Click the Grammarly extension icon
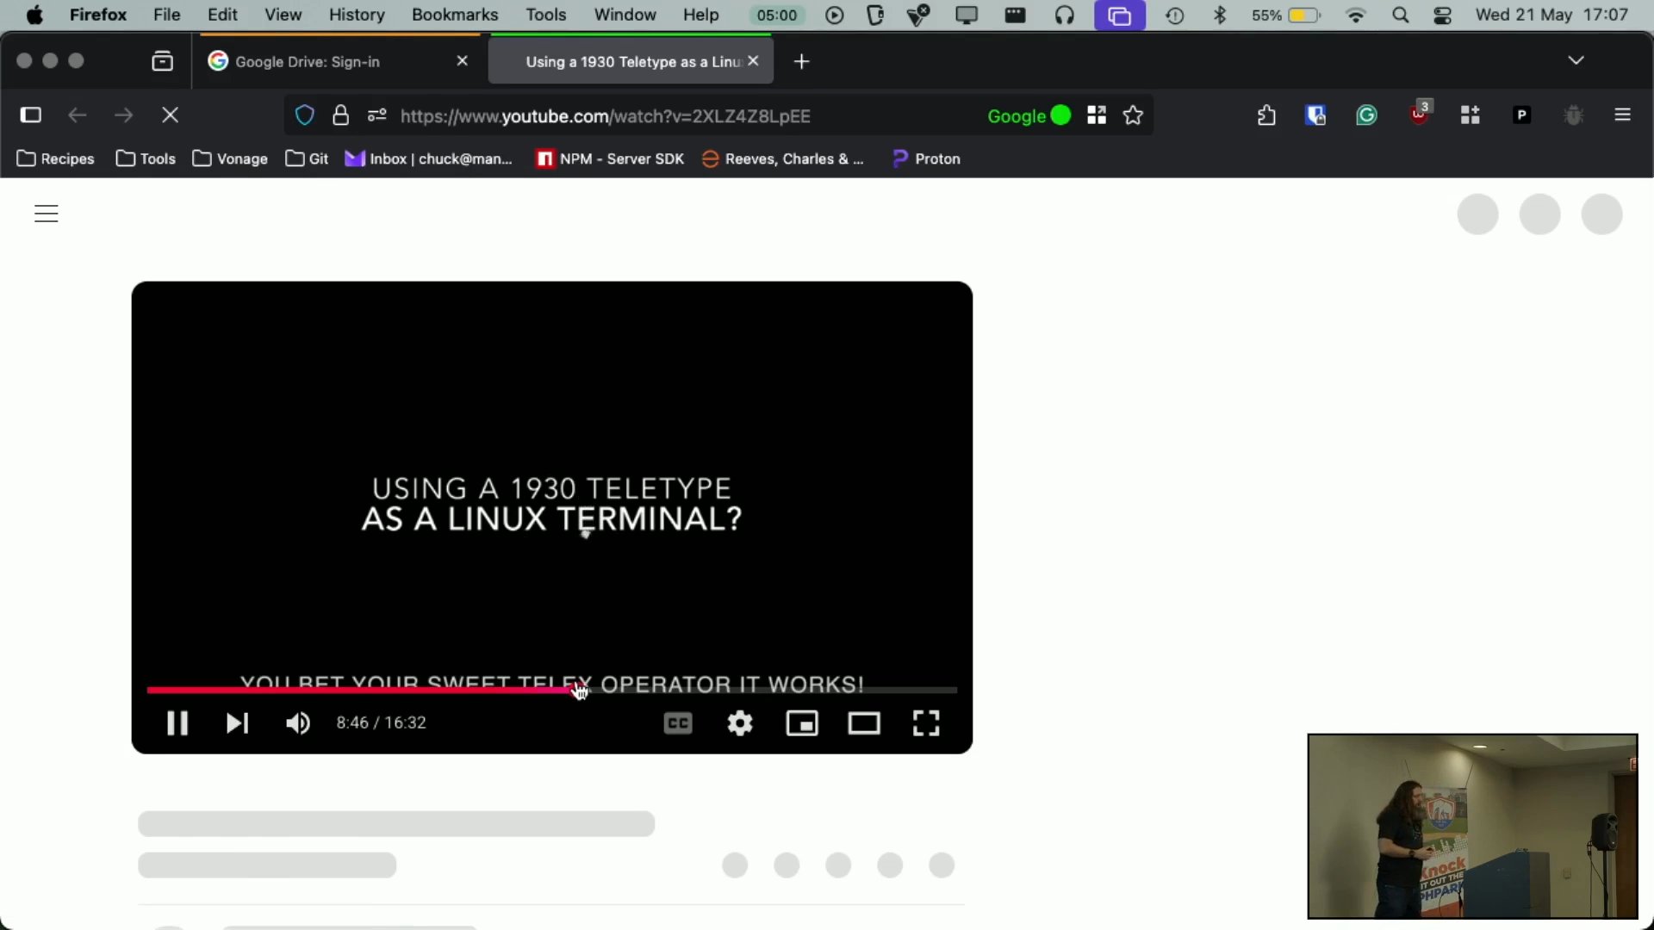Image resolution: width=1654 pixels, height=930 pixels. click(x=1367, y=115)
